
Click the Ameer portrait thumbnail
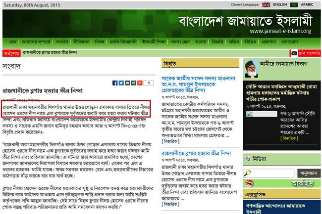(x=251, y=69)
